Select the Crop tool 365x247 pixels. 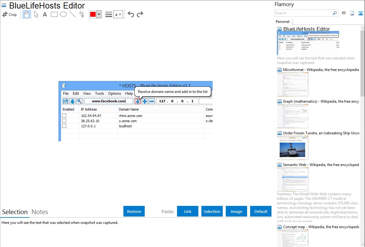(9, 14)
